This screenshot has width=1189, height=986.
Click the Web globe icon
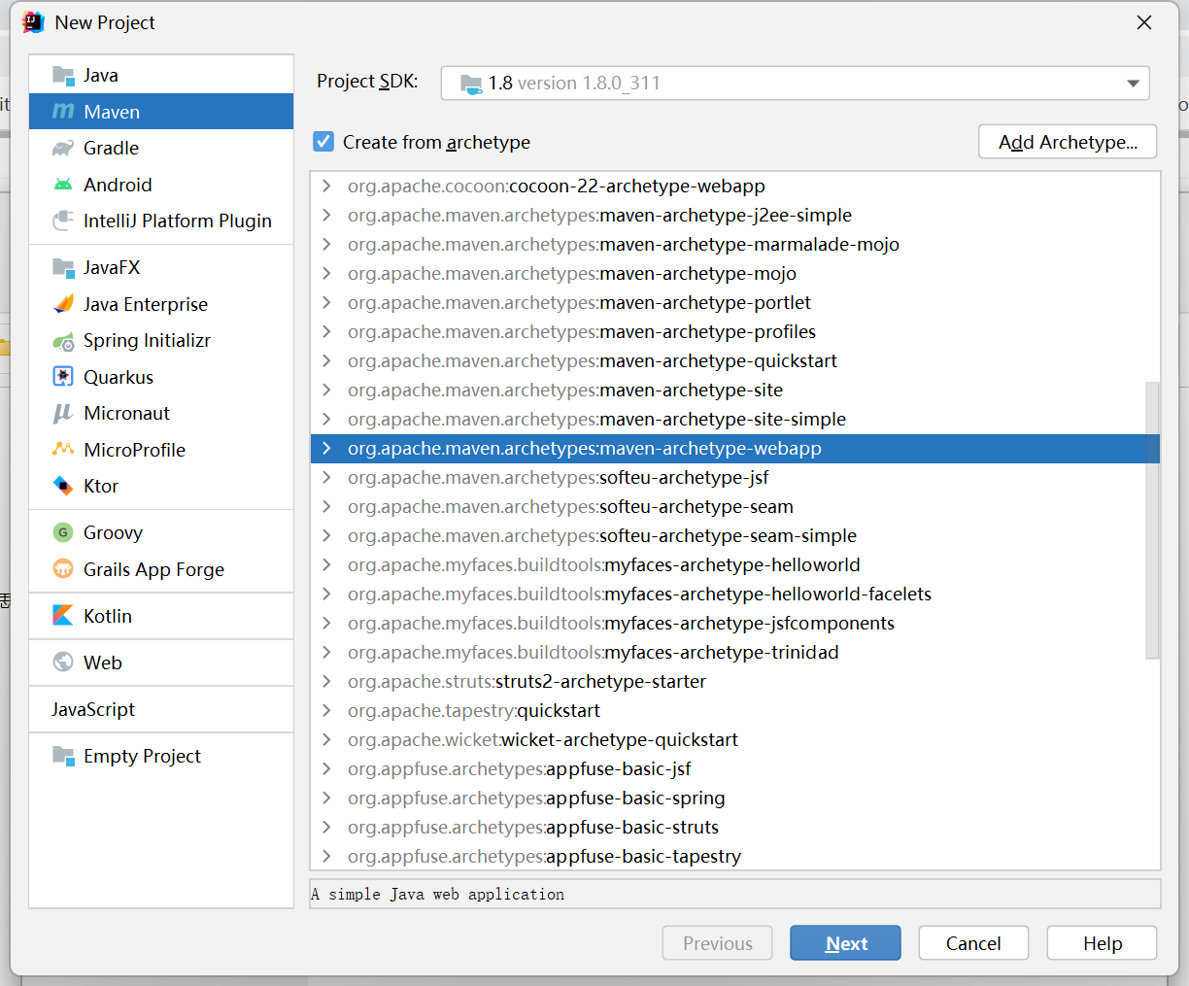pyautogui.click(x=63, y=663)
